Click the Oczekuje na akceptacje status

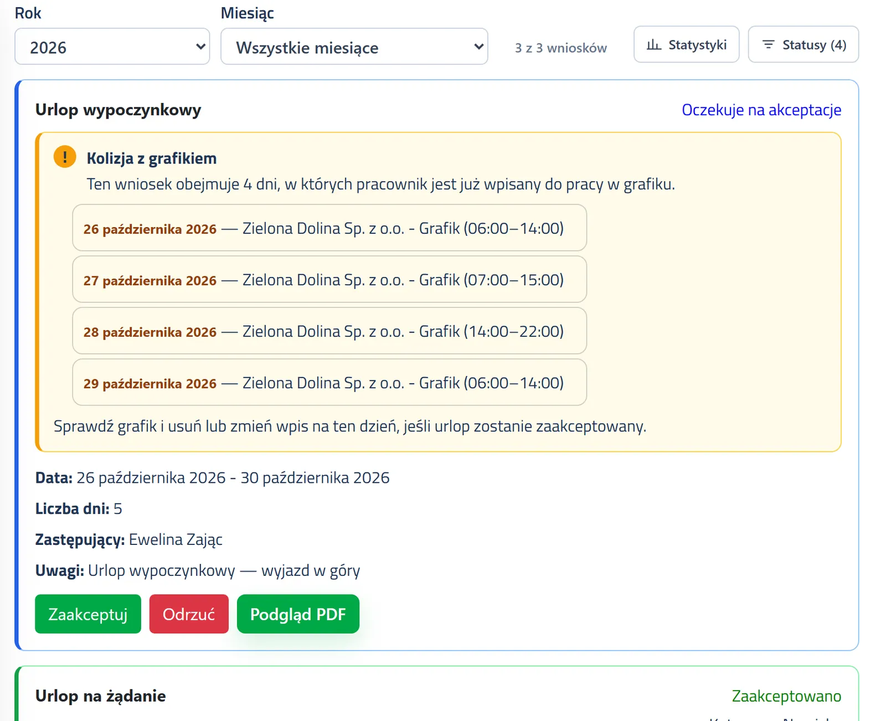coord(761,110)
